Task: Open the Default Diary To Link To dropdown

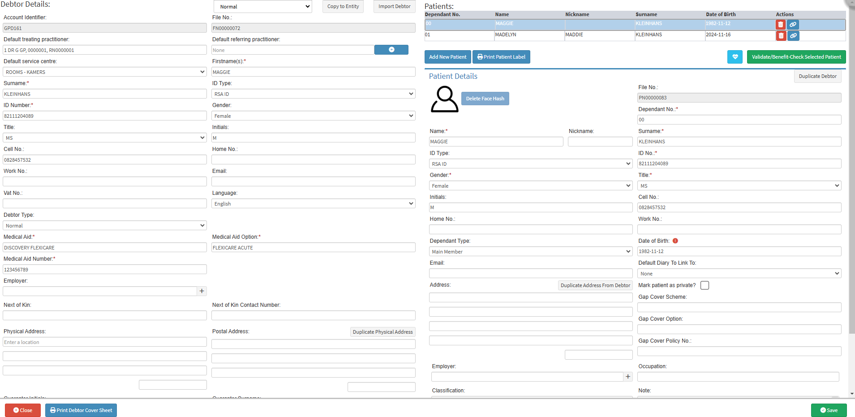Action: [739, 273]
